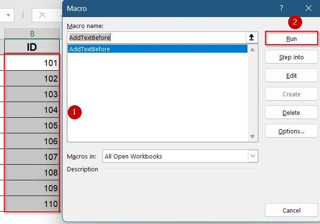Select cell containing 101
This screenshot has height=224, width=320.
[x=32, y=63]
